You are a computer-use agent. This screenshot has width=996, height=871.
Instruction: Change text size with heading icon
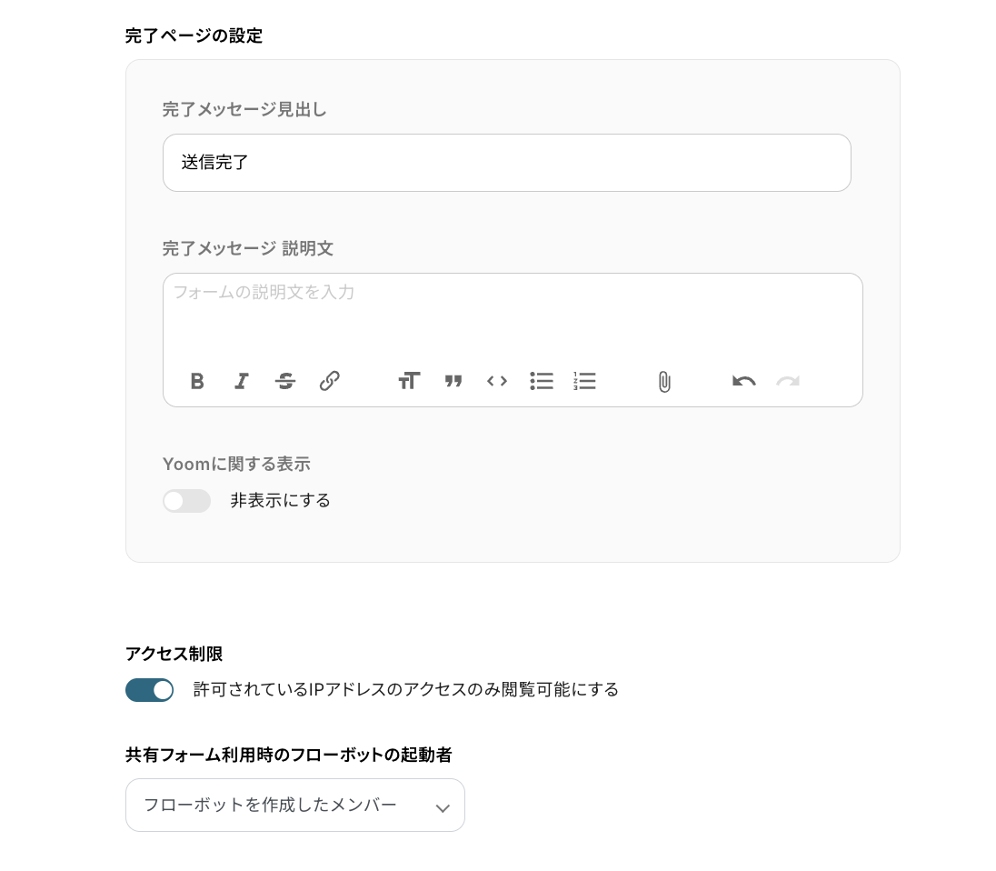[x=409, y=381]
